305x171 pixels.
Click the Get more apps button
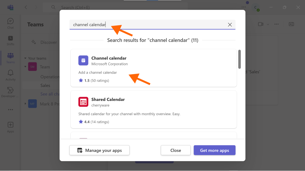point(214,150)
